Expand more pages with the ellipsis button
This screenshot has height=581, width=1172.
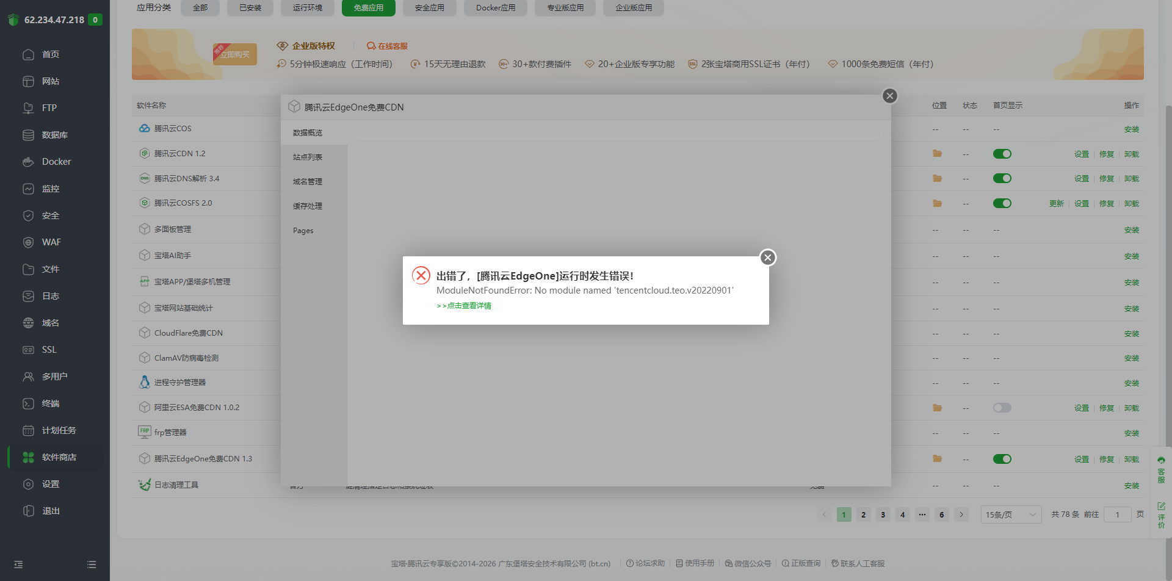point(922,514)
